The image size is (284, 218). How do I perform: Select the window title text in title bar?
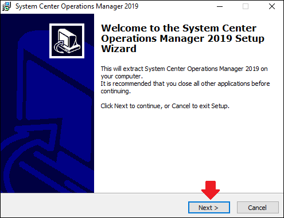click(x=77, y=6)
